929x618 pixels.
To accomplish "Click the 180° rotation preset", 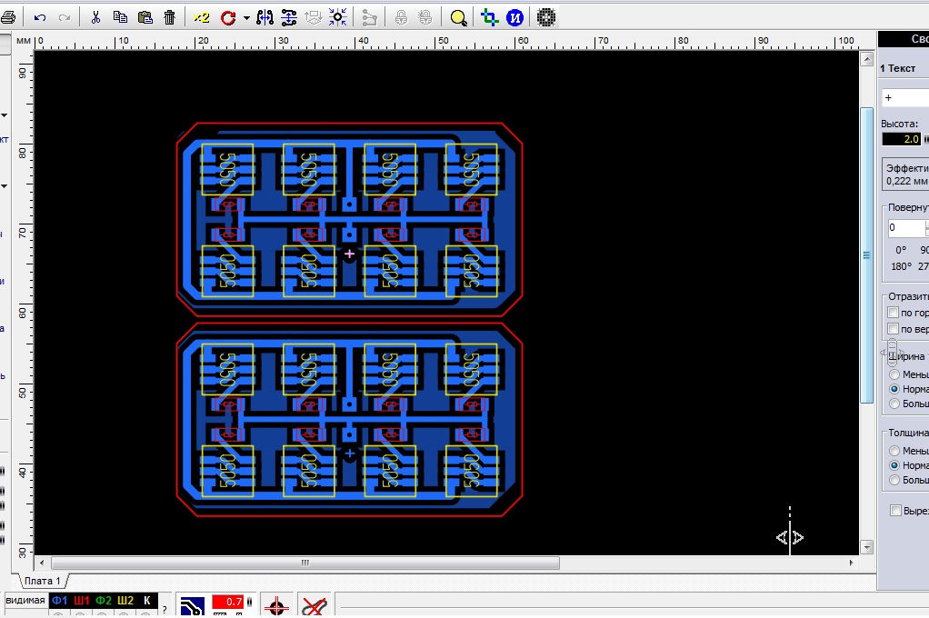I will (x=901, y=266).
